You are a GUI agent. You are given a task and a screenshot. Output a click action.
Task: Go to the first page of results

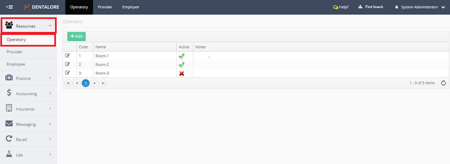point(68,83)
